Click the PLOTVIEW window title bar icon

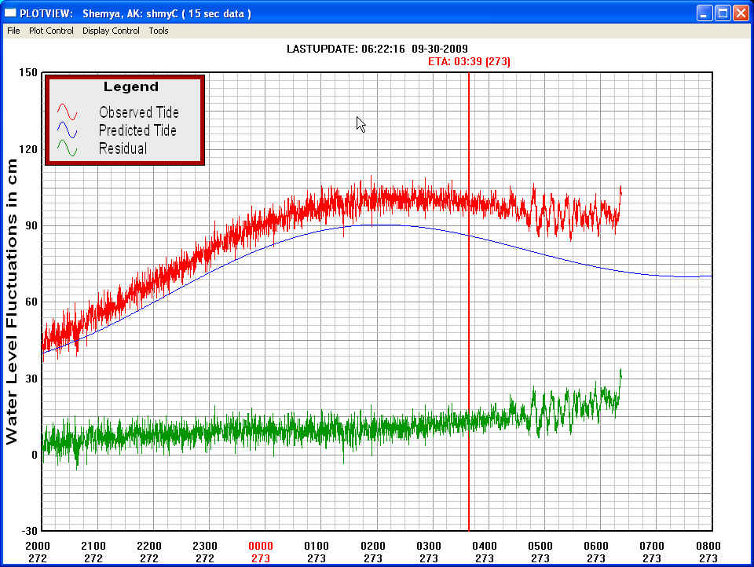[10, 13]
